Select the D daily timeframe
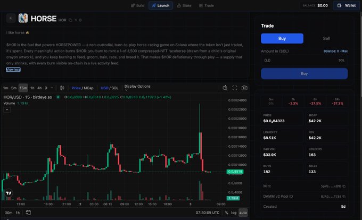362x220 pixels. click(x=46, y=88)
